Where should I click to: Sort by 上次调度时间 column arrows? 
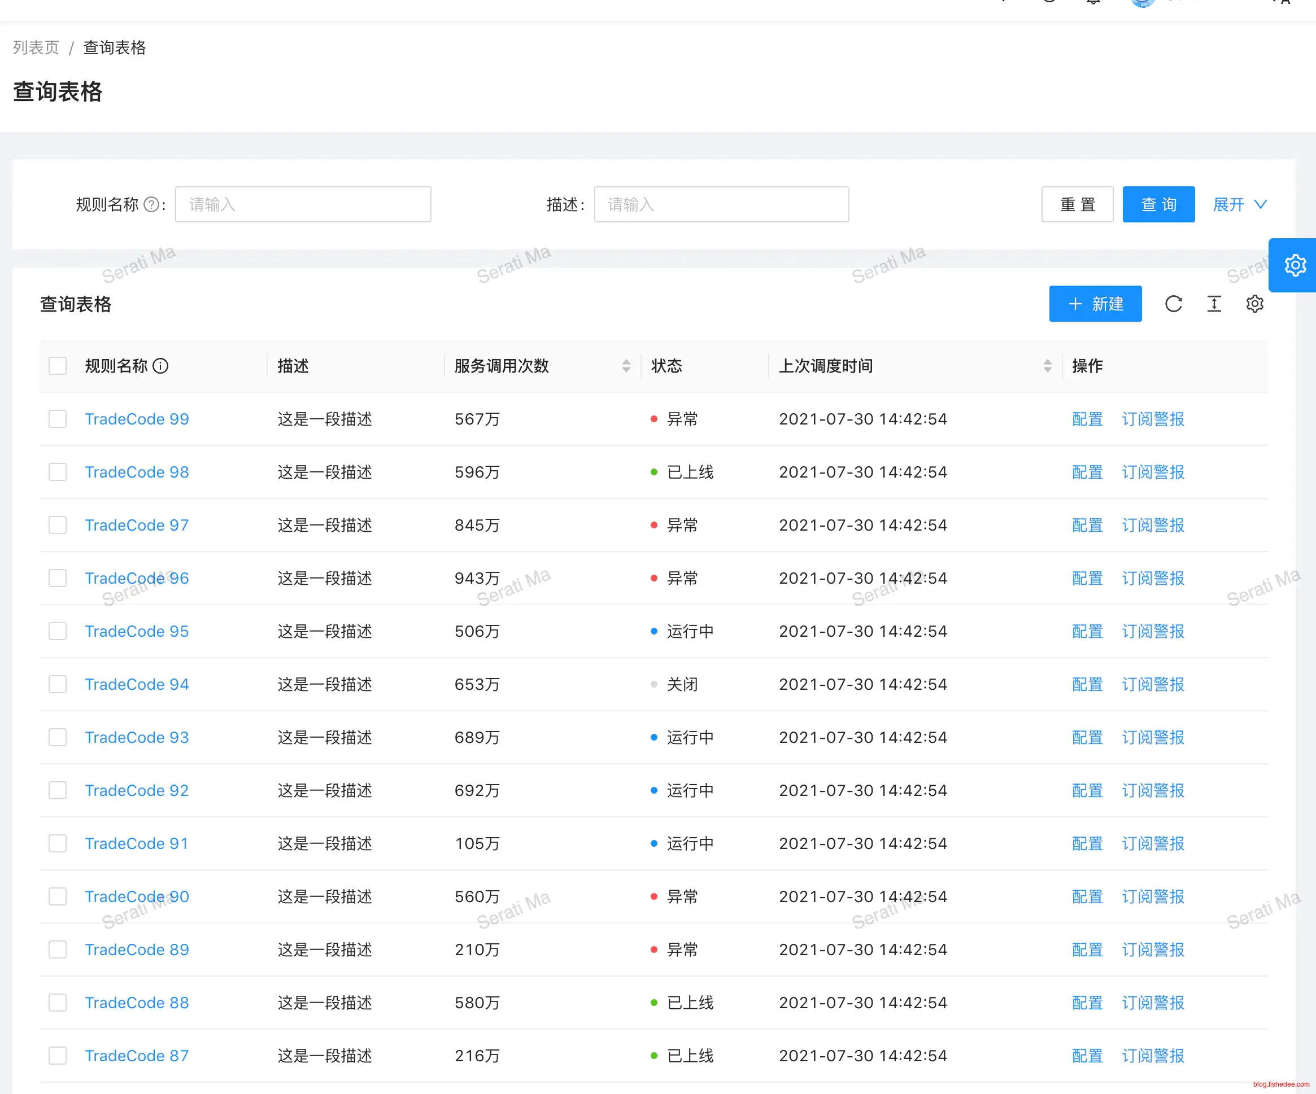click(1047, 366)
